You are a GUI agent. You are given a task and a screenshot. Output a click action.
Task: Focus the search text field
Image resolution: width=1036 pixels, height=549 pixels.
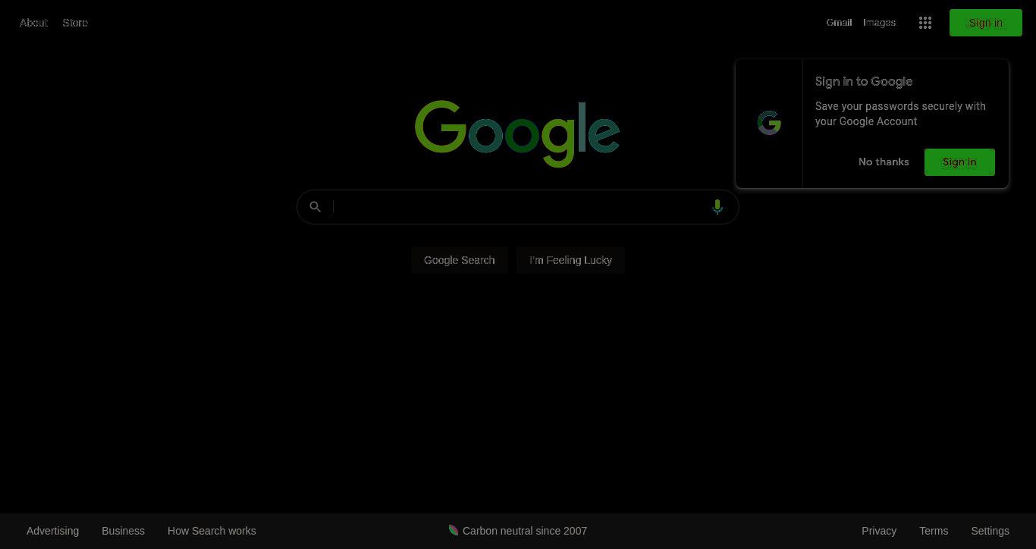point(519,207)
